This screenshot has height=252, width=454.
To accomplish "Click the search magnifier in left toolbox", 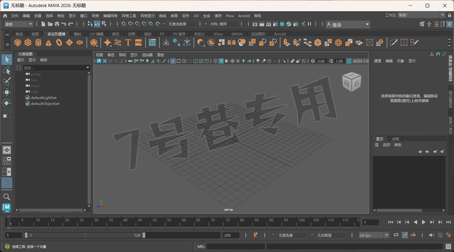I will click(7, 197).
